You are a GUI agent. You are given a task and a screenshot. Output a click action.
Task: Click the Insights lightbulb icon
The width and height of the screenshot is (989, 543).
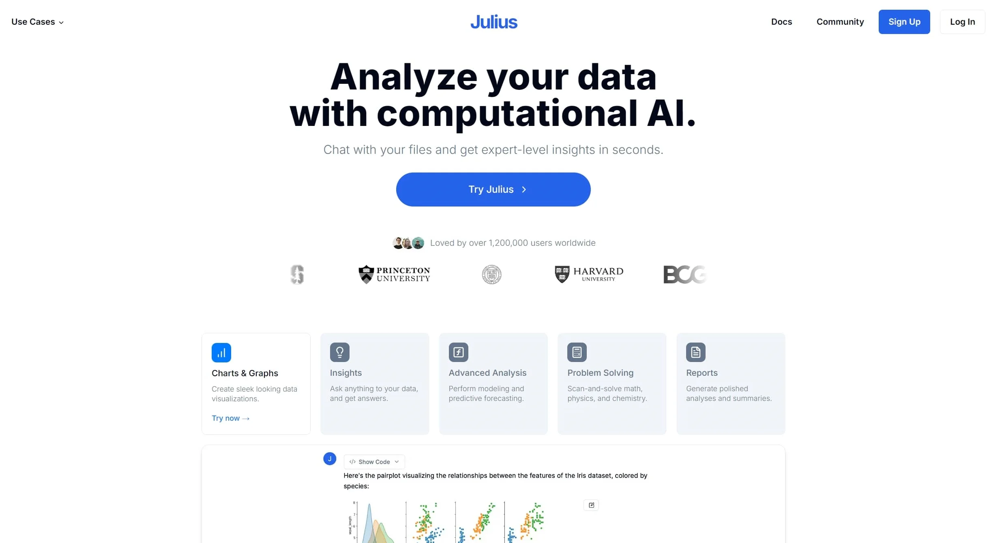[x=339, y=352]
